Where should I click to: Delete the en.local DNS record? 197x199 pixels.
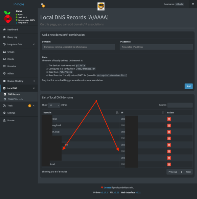169,132
